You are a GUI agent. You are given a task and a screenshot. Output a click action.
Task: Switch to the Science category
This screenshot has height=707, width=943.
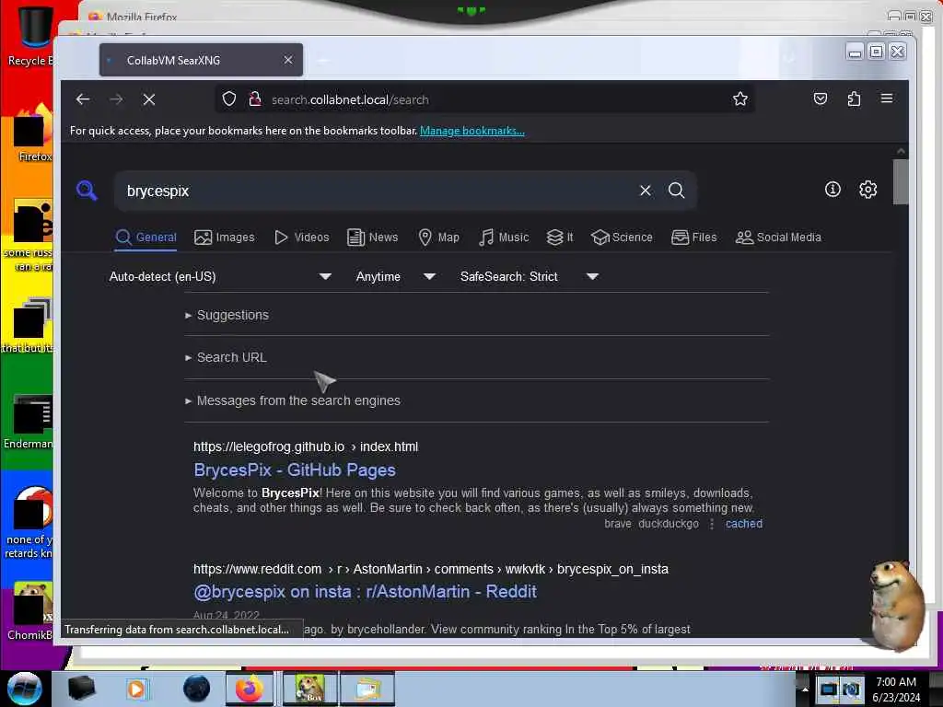coord(622,238)
